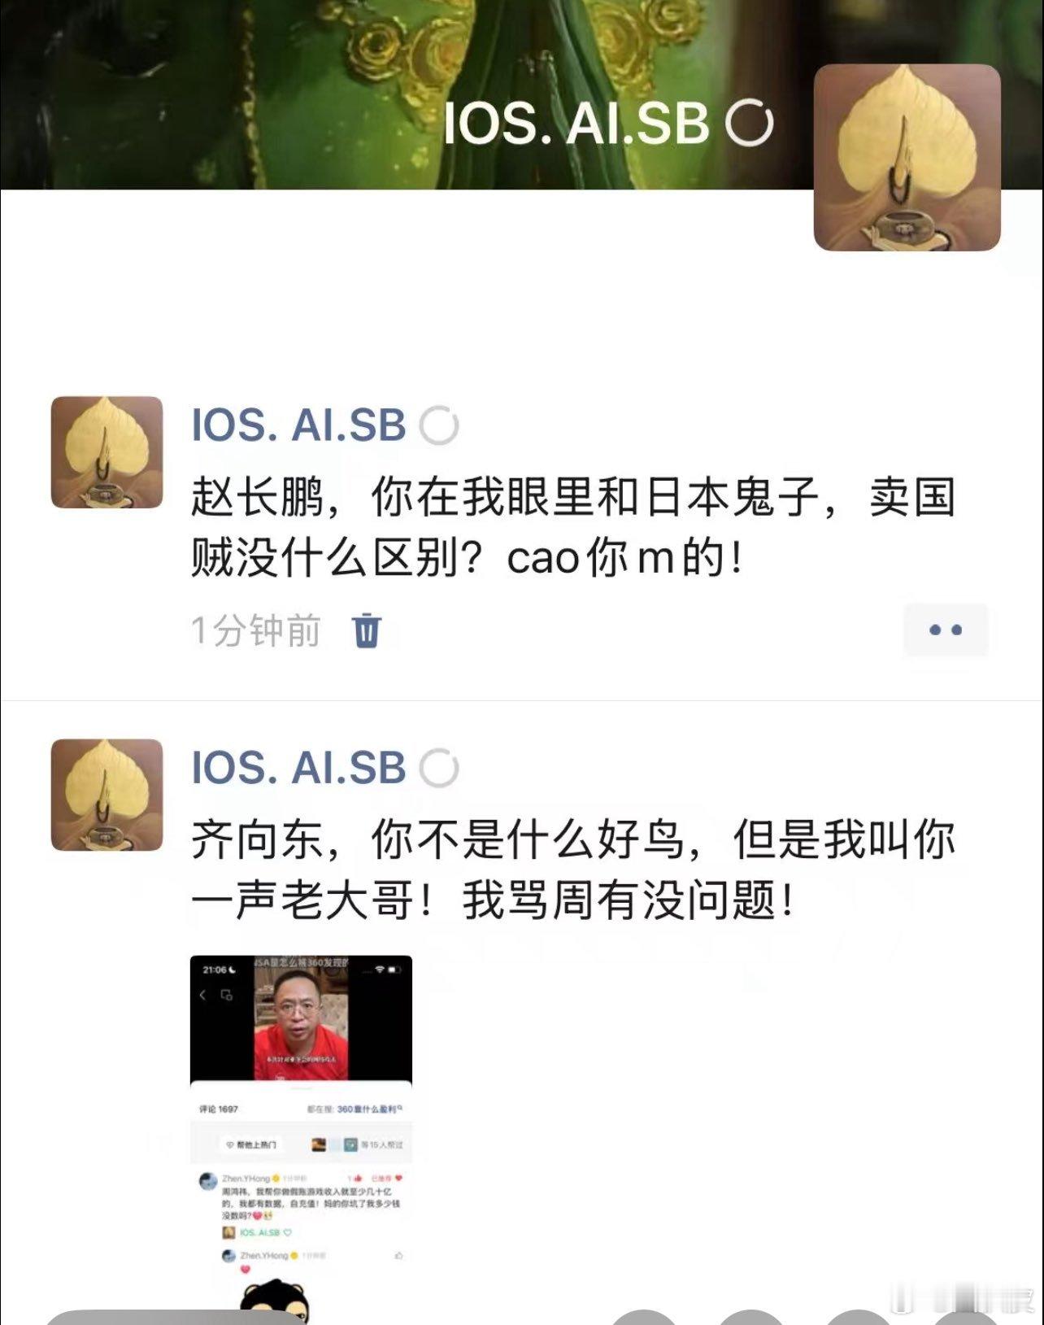Open the two-dot like and comment menu
Screen dimensions: 1044x1325
(946, 630)
